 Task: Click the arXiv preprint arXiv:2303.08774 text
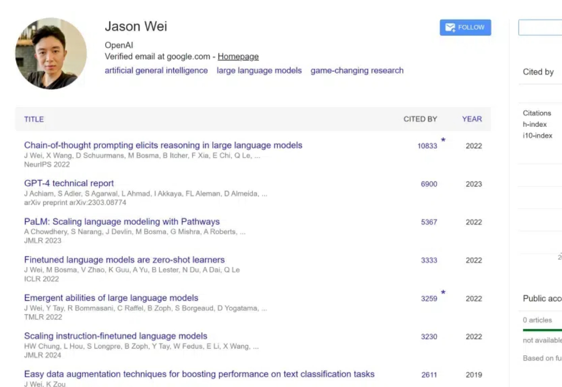click(x=75, y=202)
